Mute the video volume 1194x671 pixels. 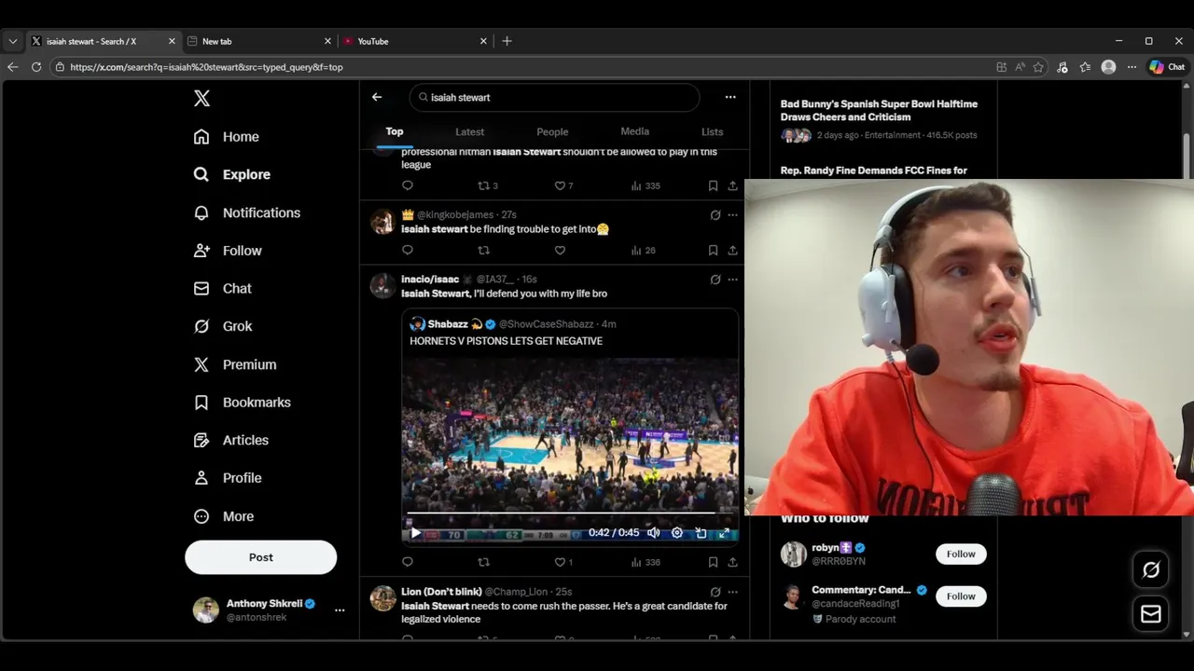[x=654, y=533]
